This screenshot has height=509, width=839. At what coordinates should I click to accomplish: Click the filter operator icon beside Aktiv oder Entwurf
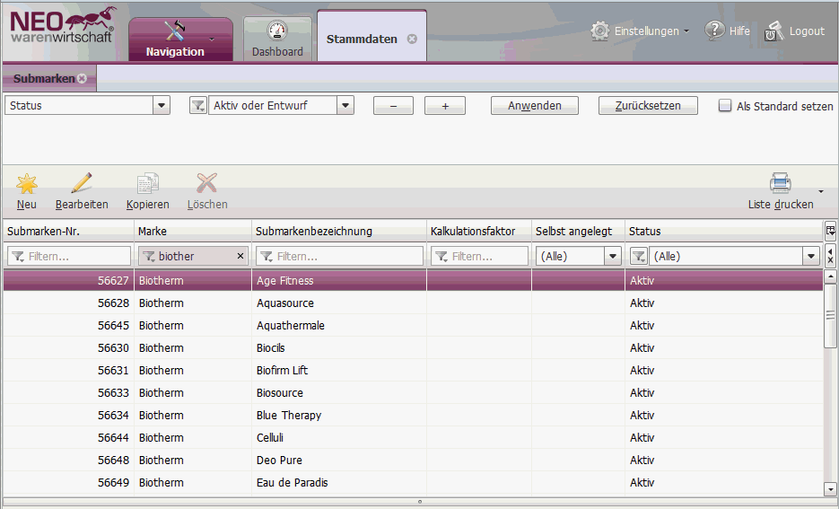coord(198,106)
